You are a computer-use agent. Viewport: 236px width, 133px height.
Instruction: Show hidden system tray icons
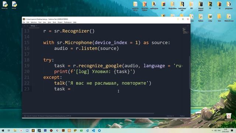tap(212, 130)
